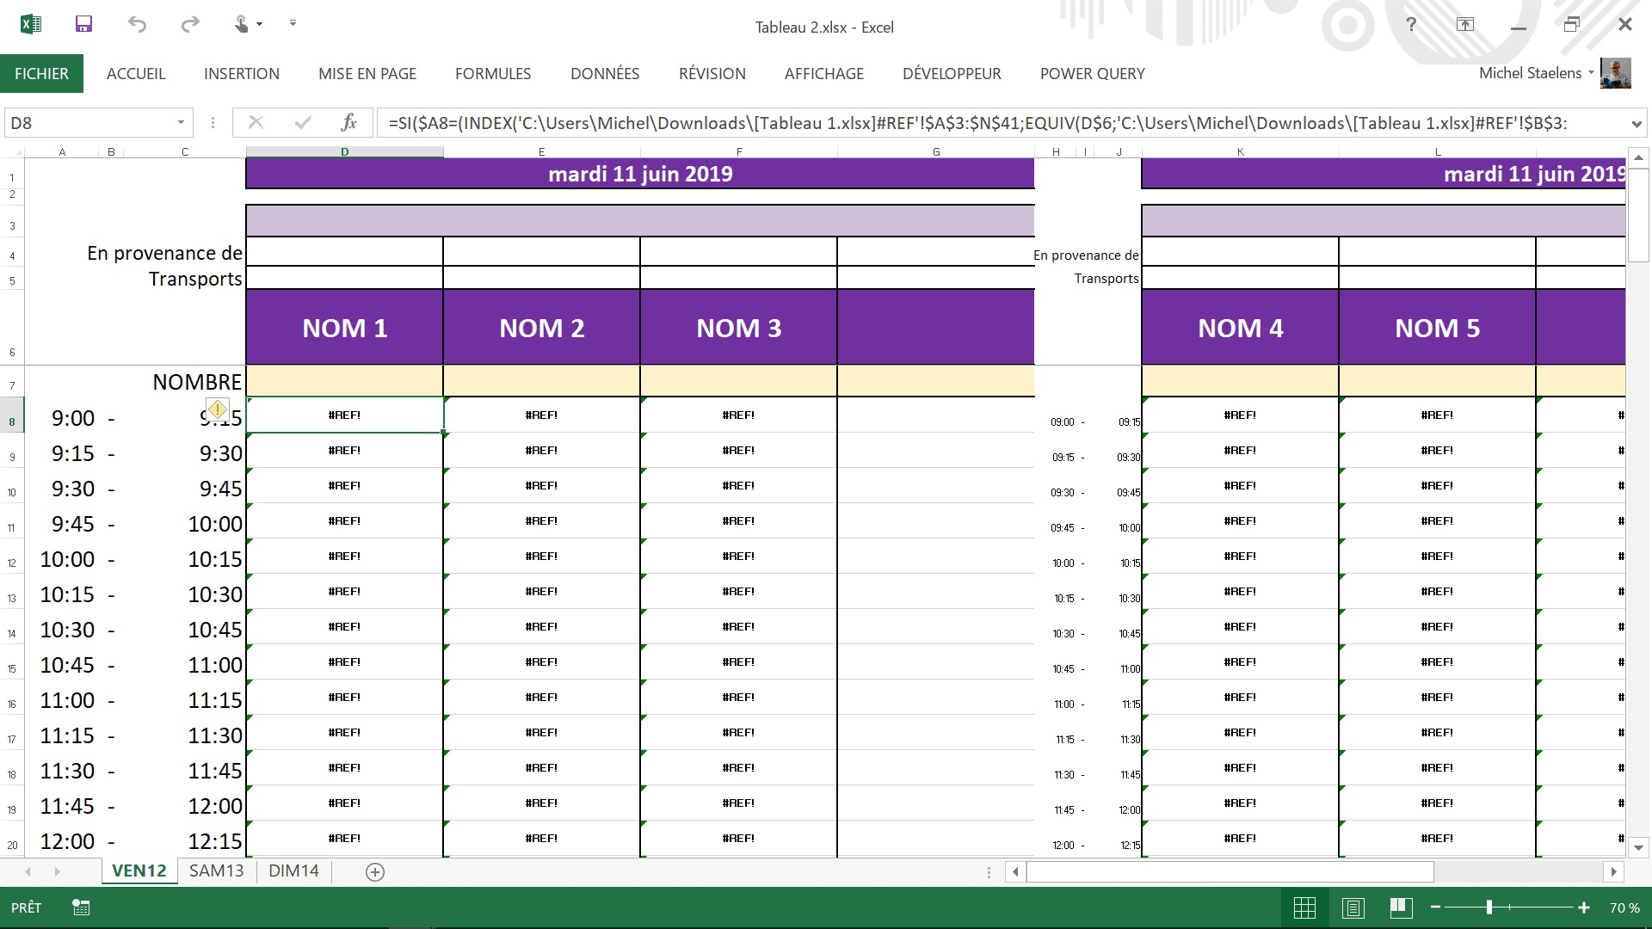The width and height of the screenshot is (1652, 929).
Task: Switch to Normal view mode
Action: pyautogui.click(x=1304, y=907)
